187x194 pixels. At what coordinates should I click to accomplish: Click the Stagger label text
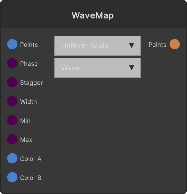[32, 83]
